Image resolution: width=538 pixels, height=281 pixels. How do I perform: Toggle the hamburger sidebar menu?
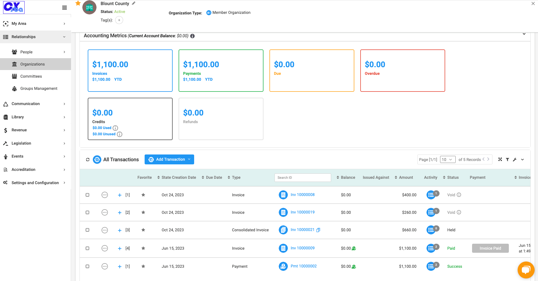tap(65, 8)
